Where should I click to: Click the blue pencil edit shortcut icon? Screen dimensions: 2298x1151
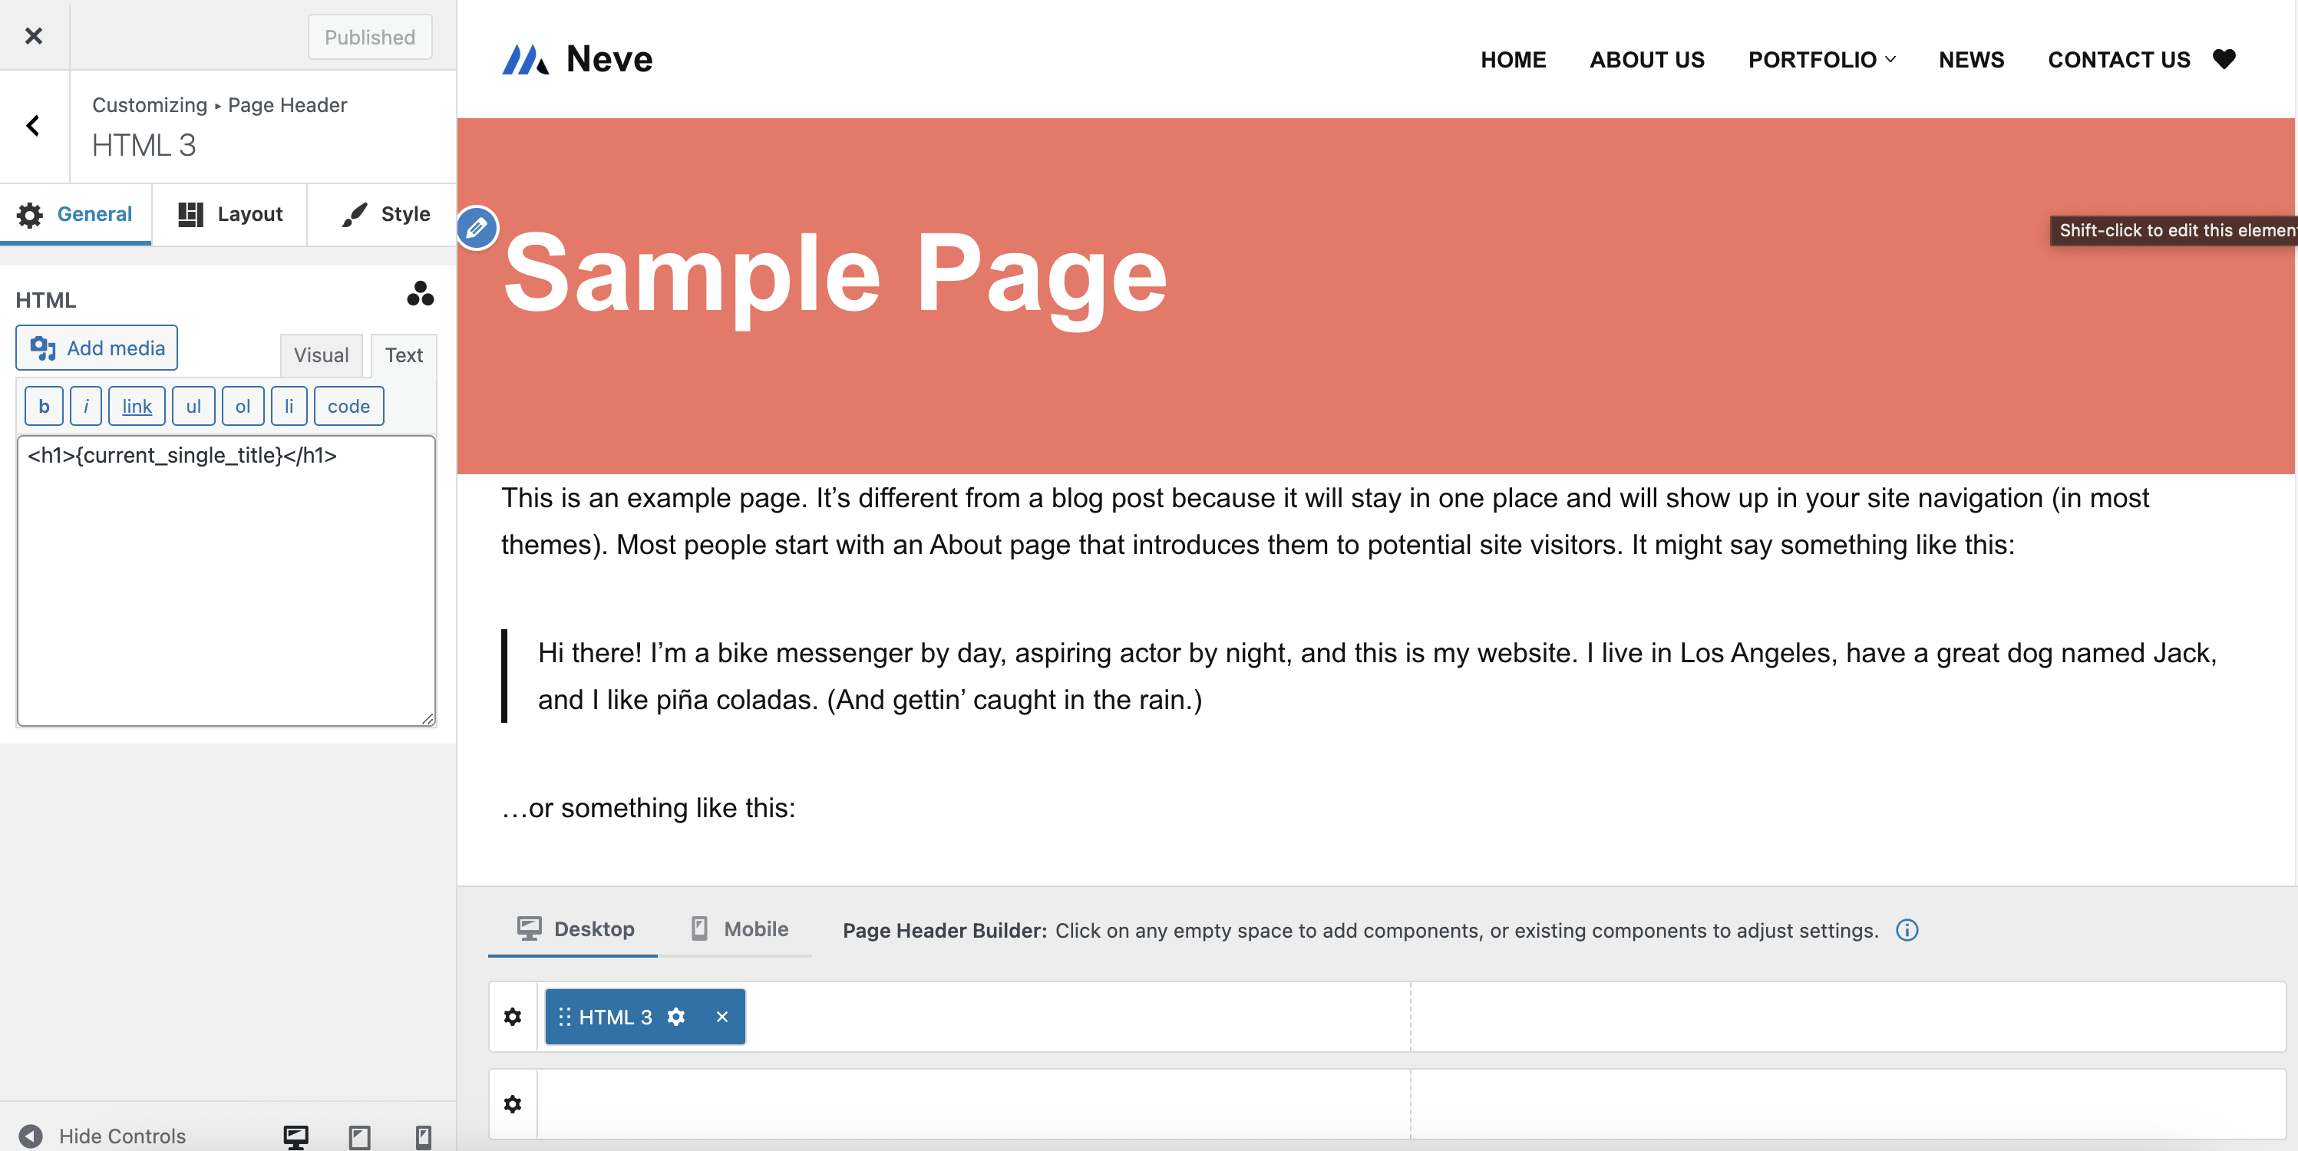pos(477,228)
